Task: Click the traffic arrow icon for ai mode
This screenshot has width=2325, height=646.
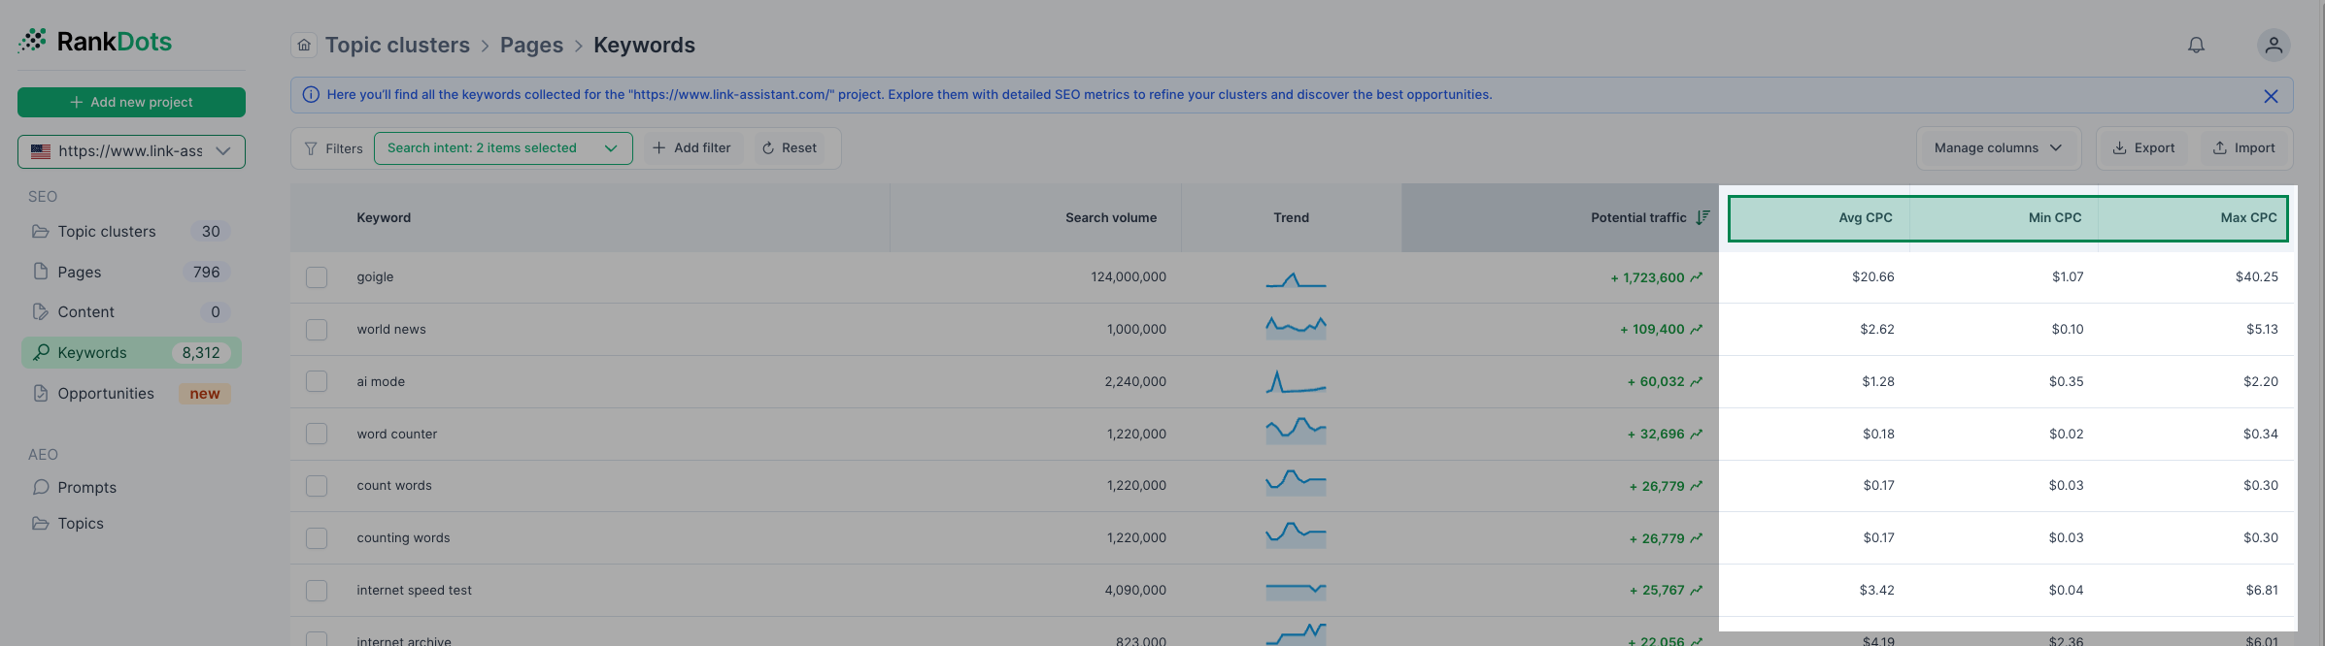Action: pos(1697,381)
